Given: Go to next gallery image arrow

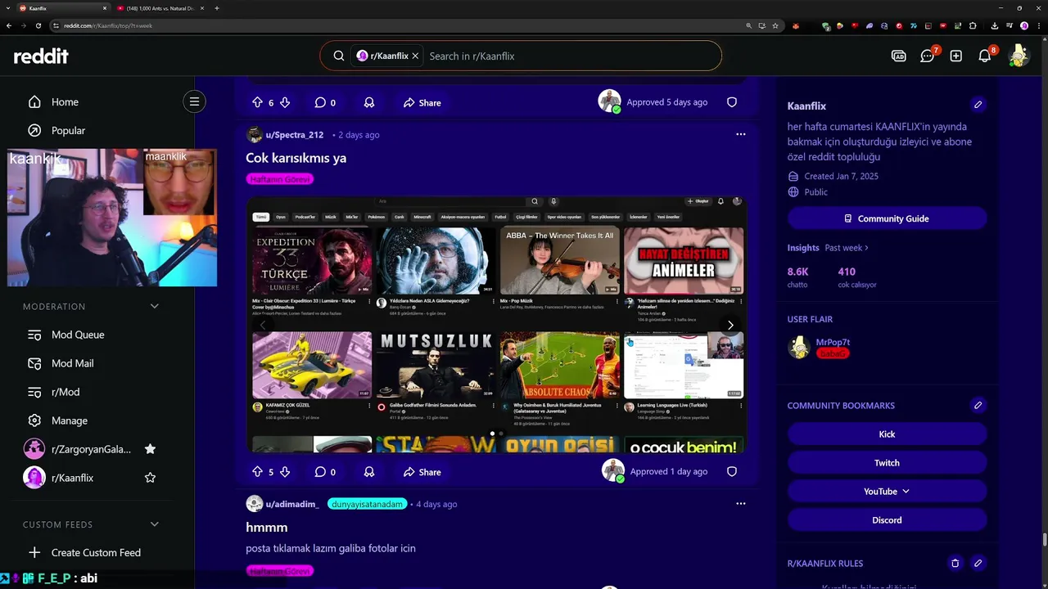Looking at the screenshot, I should (730, 325).
